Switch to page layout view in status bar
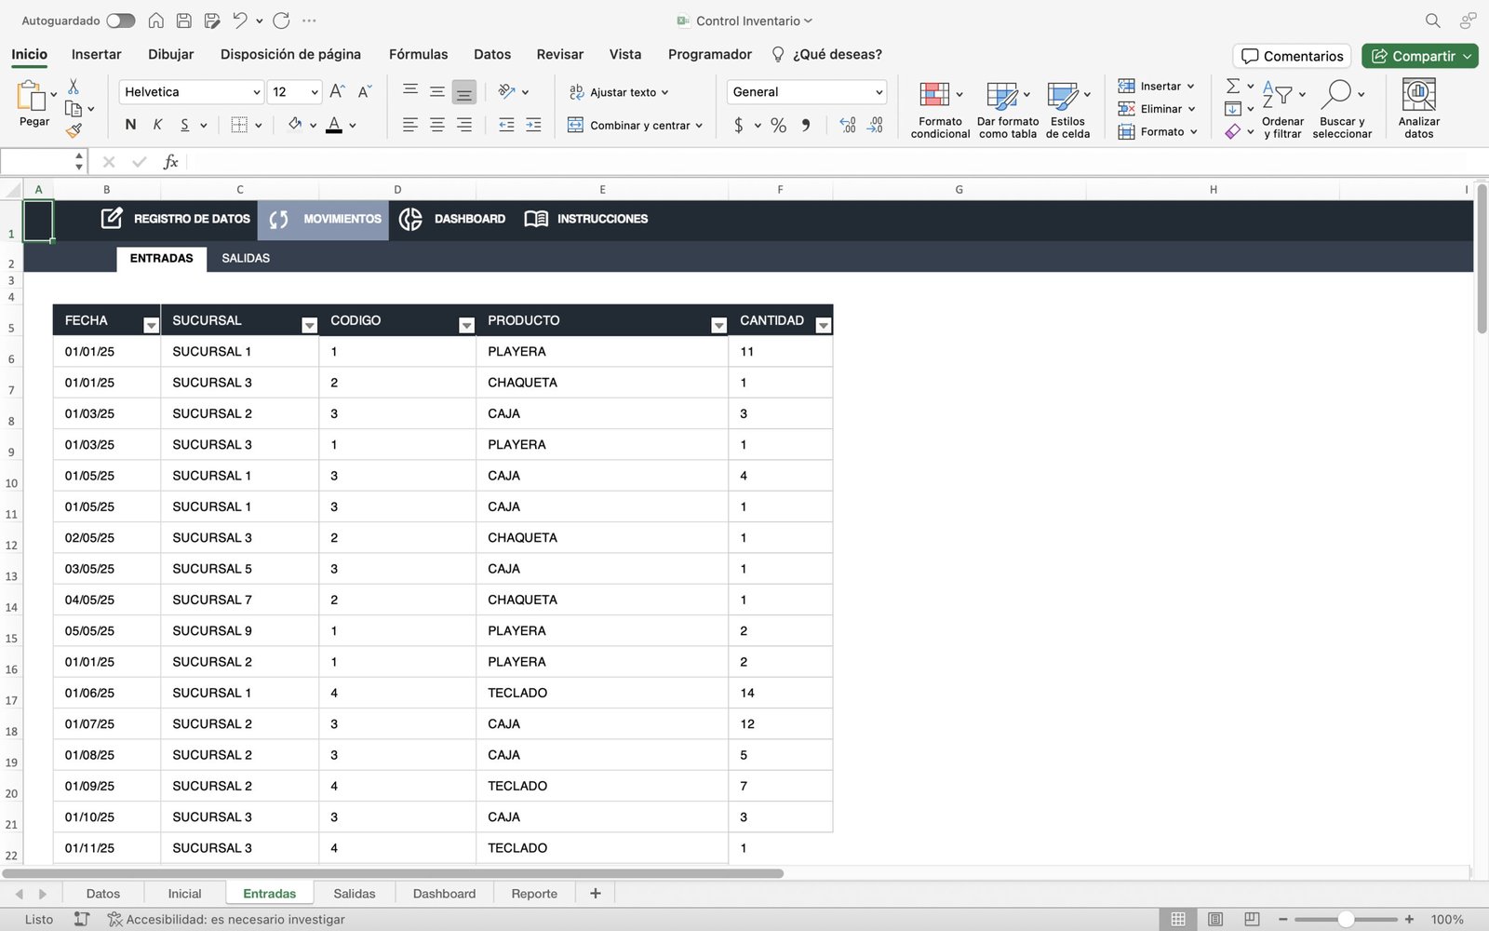 1214,919
